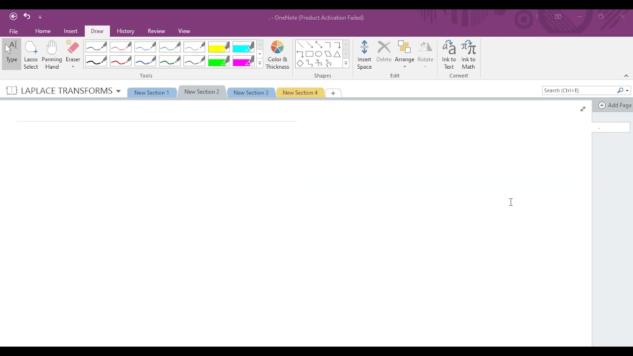Expand the pens gallery More arrow
Screen dimensions: 633x356
260,63
